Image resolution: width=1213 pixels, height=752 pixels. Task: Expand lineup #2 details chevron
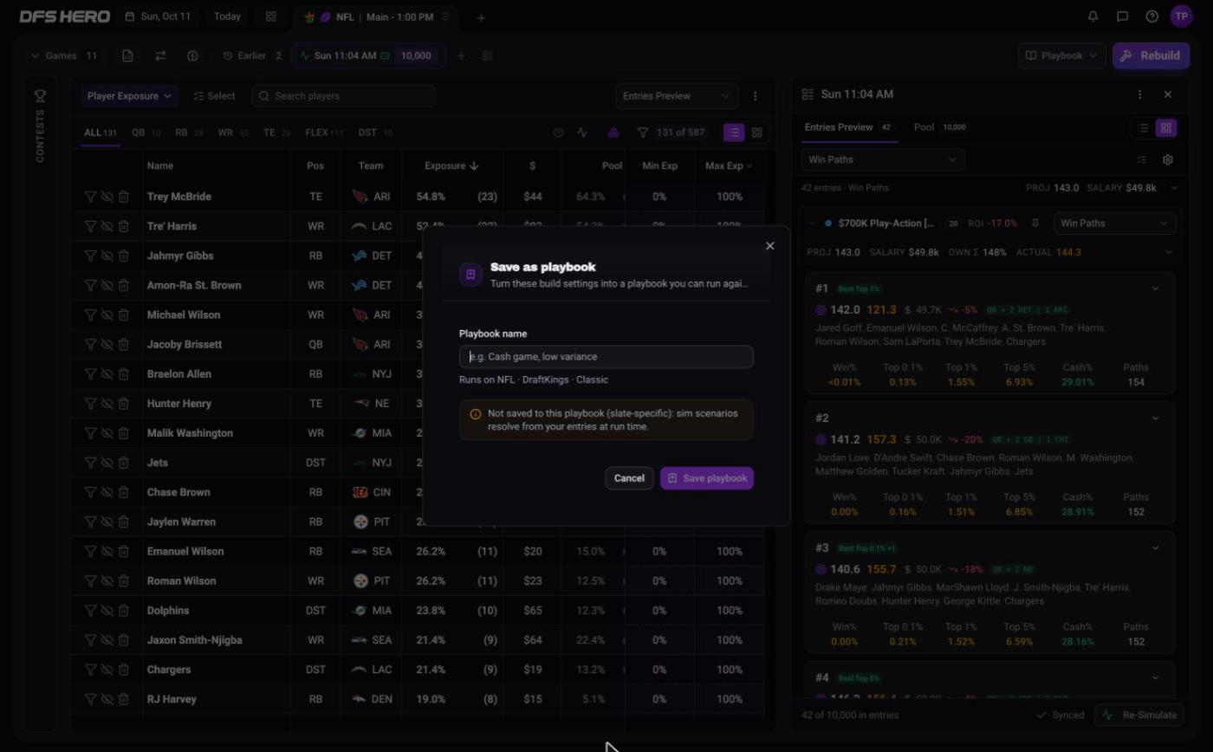[1155, 418]
